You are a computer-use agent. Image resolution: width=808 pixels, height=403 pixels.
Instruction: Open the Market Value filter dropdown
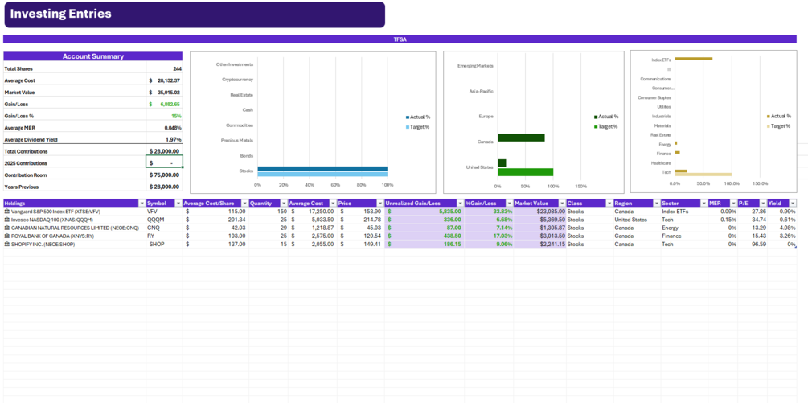[562, 204]
